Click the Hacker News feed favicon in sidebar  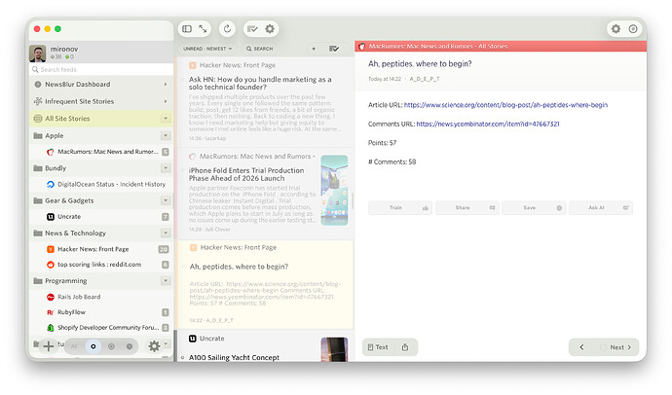click(50, 249)
